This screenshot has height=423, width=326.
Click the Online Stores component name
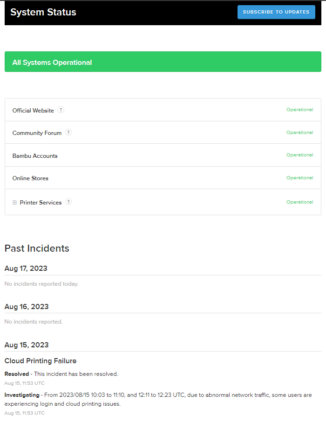30,178
